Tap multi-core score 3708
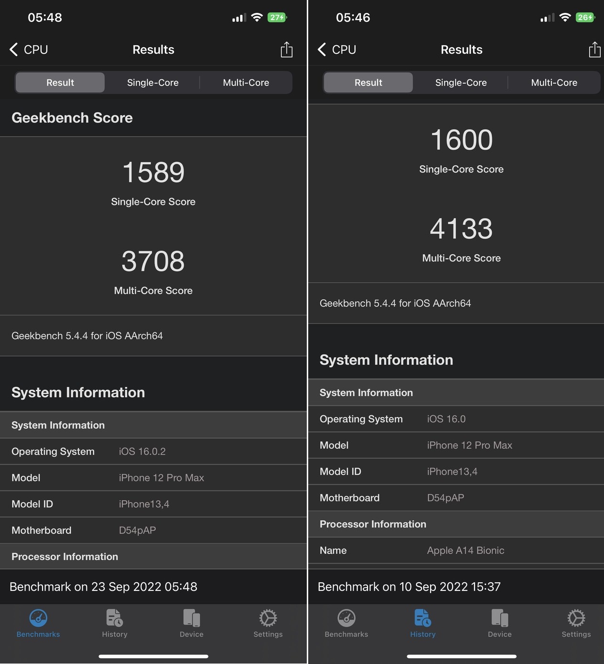 point(153,261)
